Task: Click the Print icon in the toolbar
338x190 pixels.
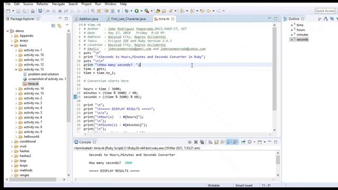Action: pyautogui.click(x=33, y=11)
